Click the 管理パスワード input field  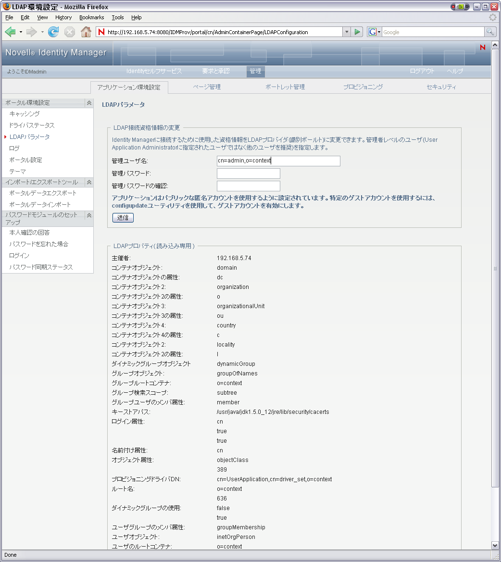[x=249, y=174]
